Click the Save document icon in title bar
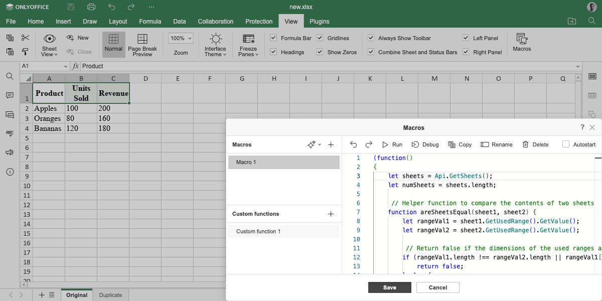 71,7
